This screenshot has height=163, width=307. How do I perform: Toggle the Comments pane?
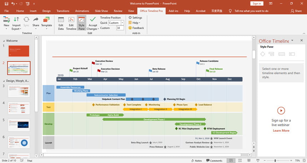(214, 161)
